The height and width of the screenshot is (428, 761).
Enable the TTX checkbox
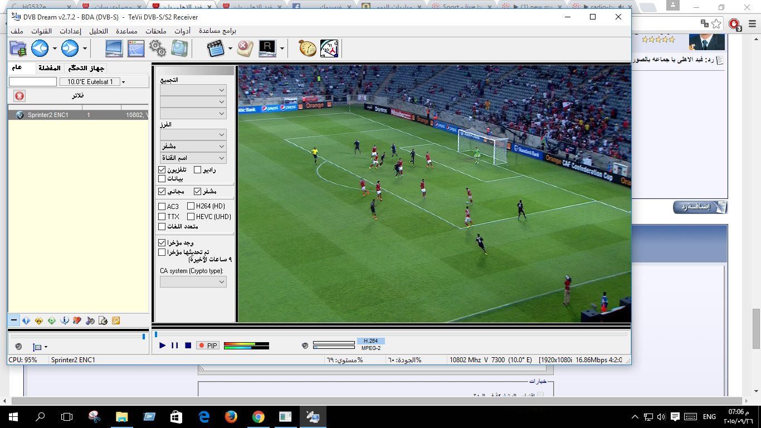(162, 216)
